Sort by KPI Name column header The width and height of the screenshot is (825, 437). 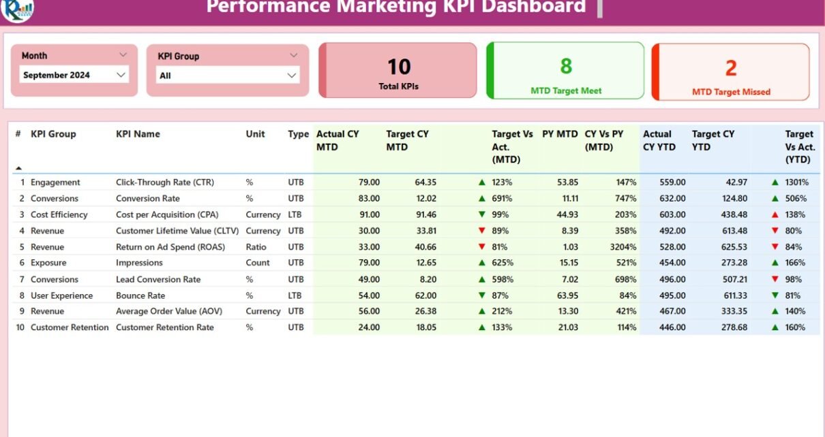[138, 134]
